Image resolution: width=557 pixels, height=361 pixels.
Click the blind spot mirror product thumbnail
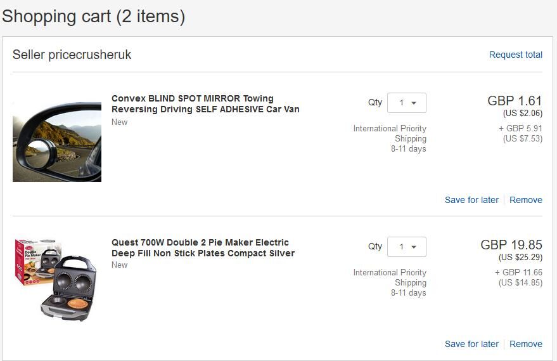point(57,142)
